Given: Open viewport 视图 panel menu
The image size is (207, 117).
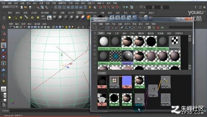Looking at the screenshot, I should click(x=11, y=24).
